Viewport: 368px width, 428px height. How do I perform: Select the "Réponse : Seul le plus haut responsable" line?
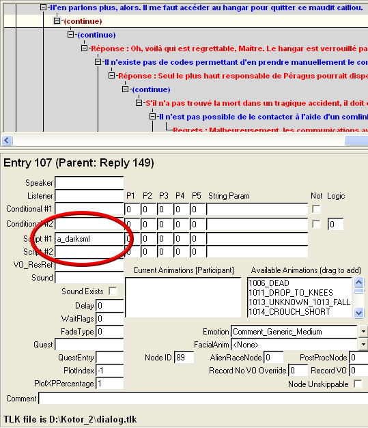[243, 76]
